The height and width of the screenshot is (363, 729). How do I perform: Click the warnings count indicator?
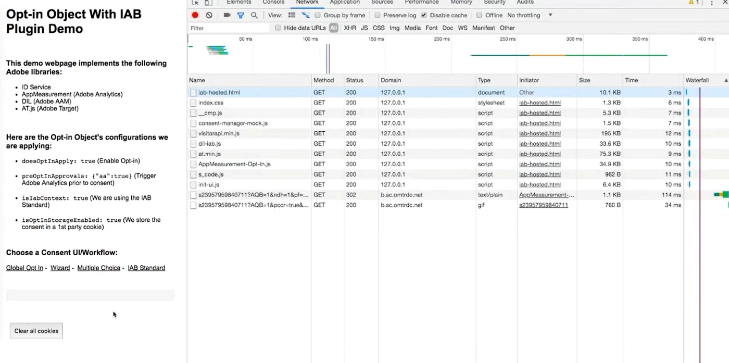(x=694, y=3)
